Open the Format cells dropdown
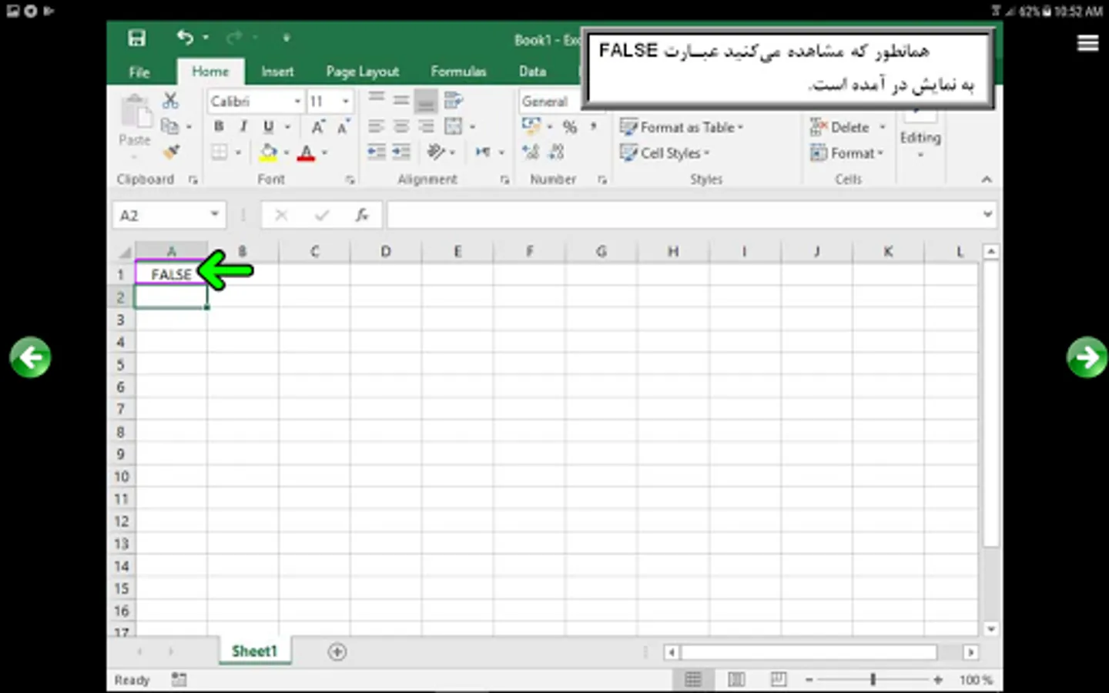Screen dimensions: 1109x693 [847, 152]
